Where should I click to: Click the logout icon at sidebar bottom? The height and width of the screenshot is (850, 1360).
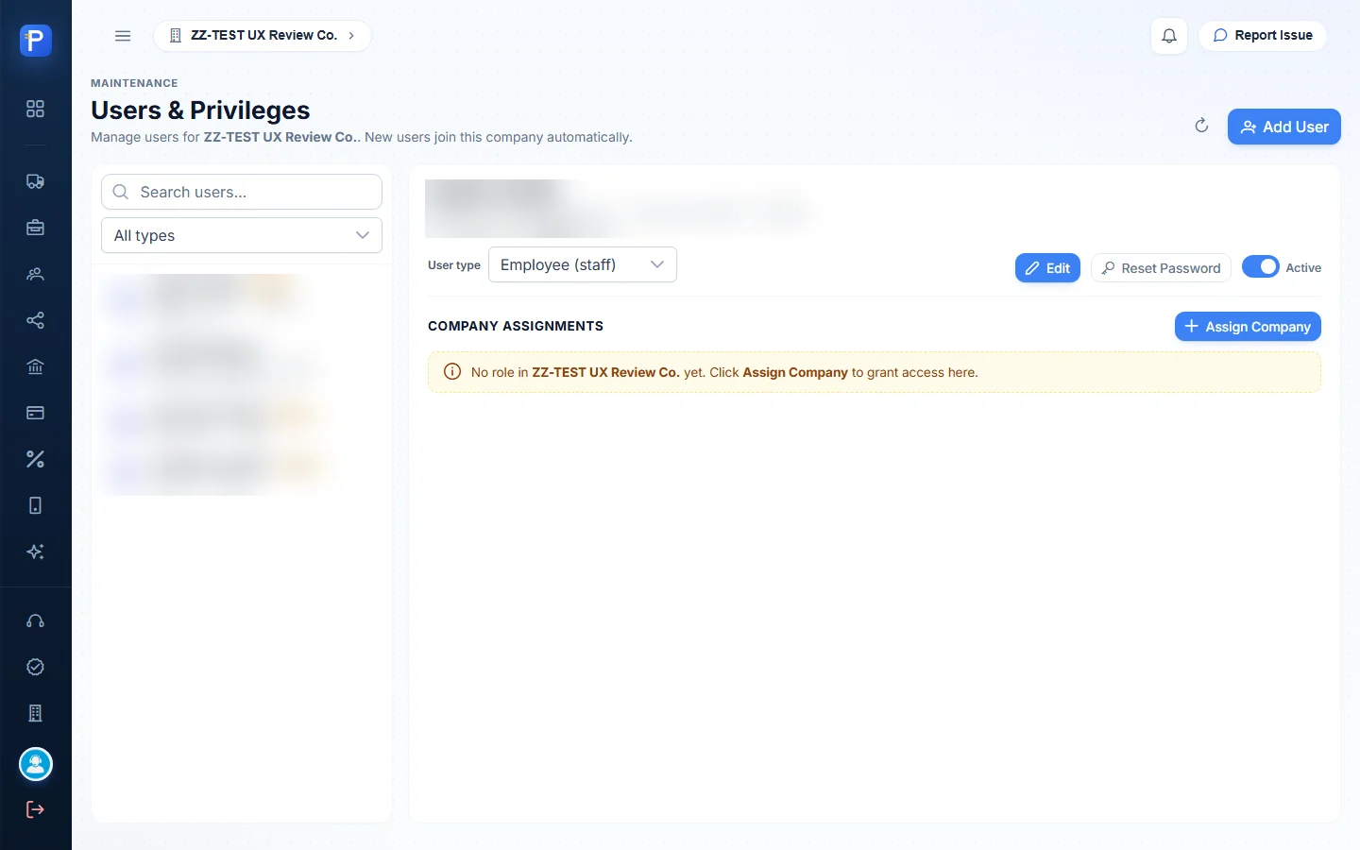tap(35, 809)
